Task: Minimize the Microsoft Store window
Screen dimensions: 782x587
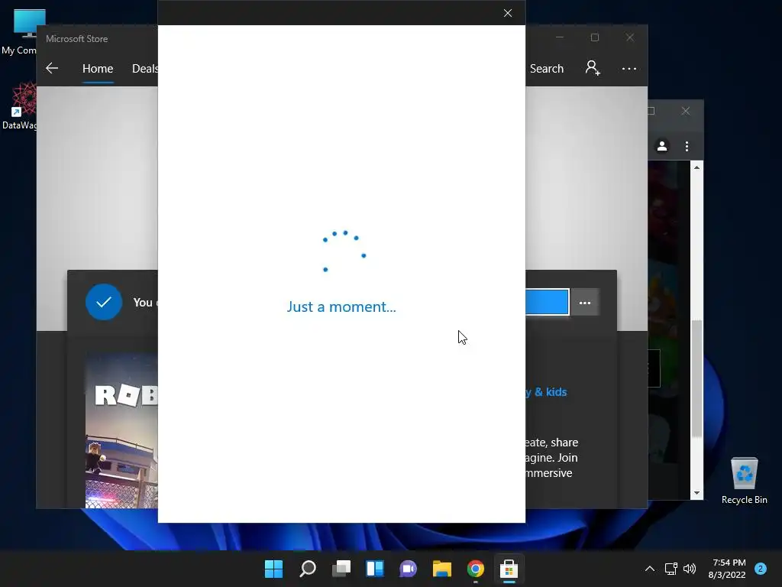Action: 560,37
